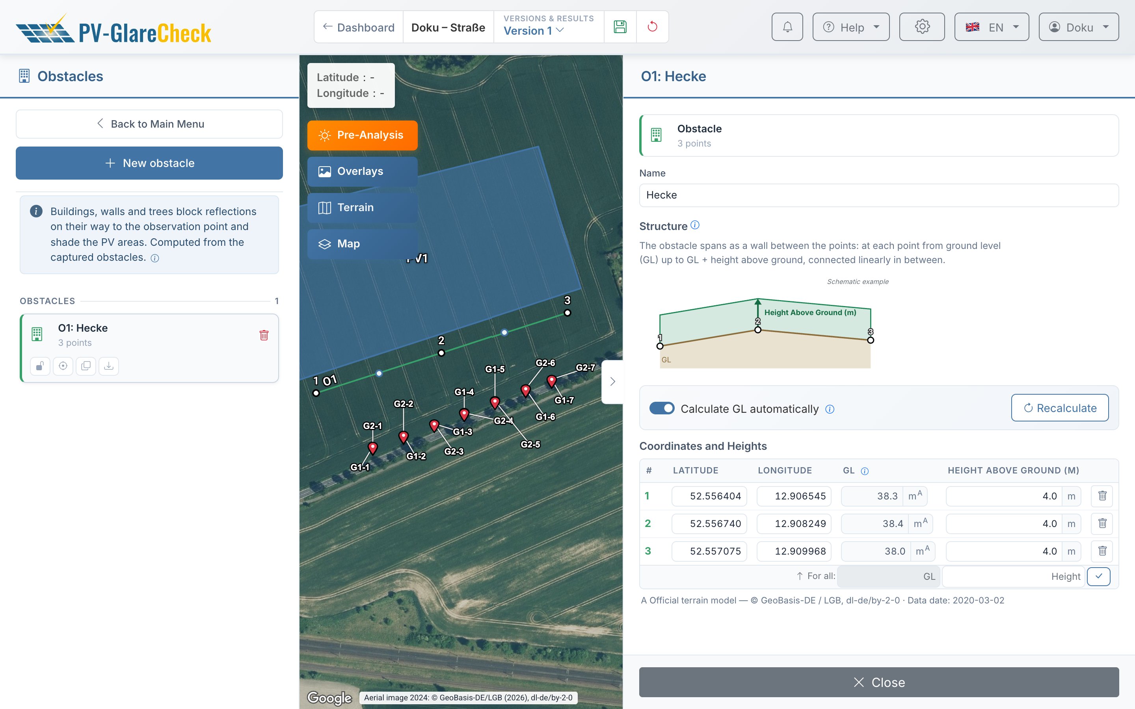This screenshot has width=1135, height=709.
Task: Click info icon beside GL column header
Action: (865, 471)
